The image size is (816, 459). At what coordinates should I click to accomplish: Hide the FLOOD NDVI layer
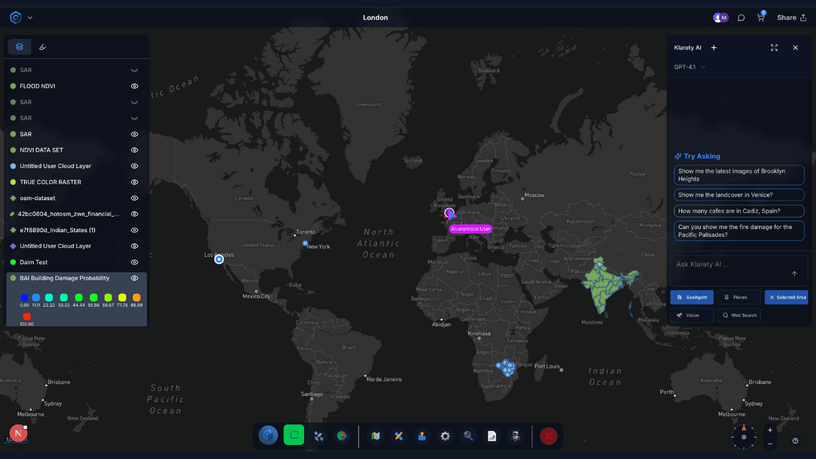[x=135, y=86]
